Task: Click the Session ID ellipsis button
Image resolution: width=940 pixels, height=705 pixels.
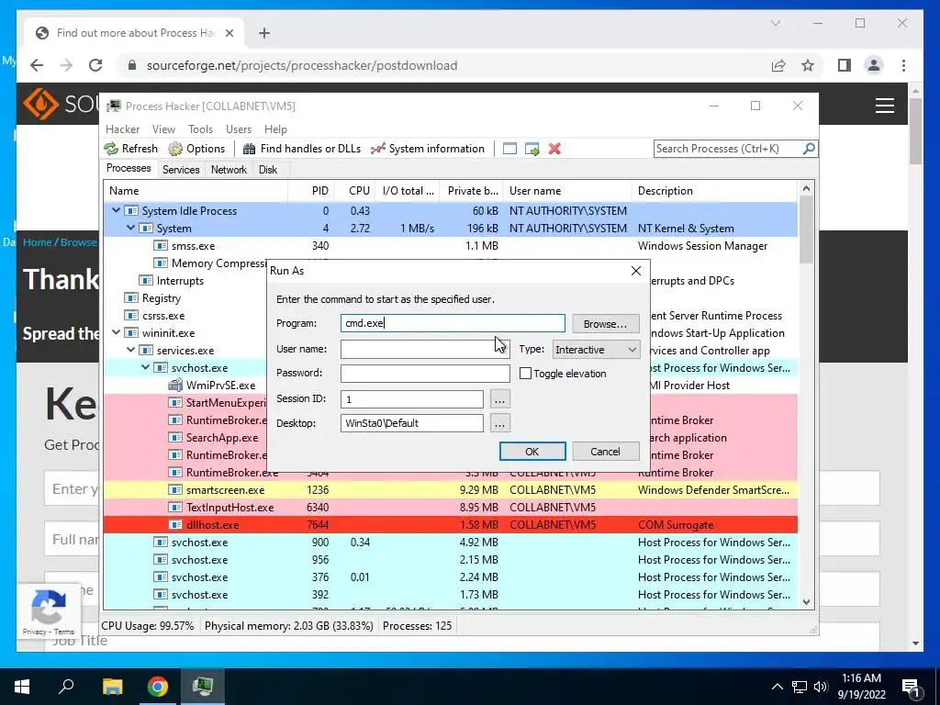Action: point(499,399)
